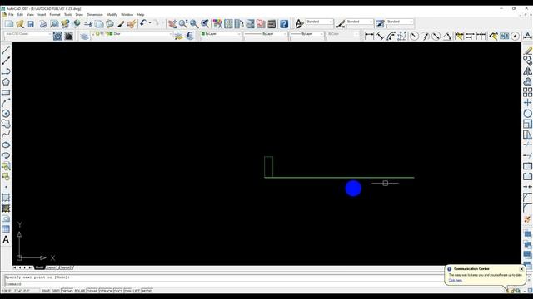Image resolution: width=533 pixels, height=299 pixels.
Task: Switch to the Model tab
Action: (39, 267)
